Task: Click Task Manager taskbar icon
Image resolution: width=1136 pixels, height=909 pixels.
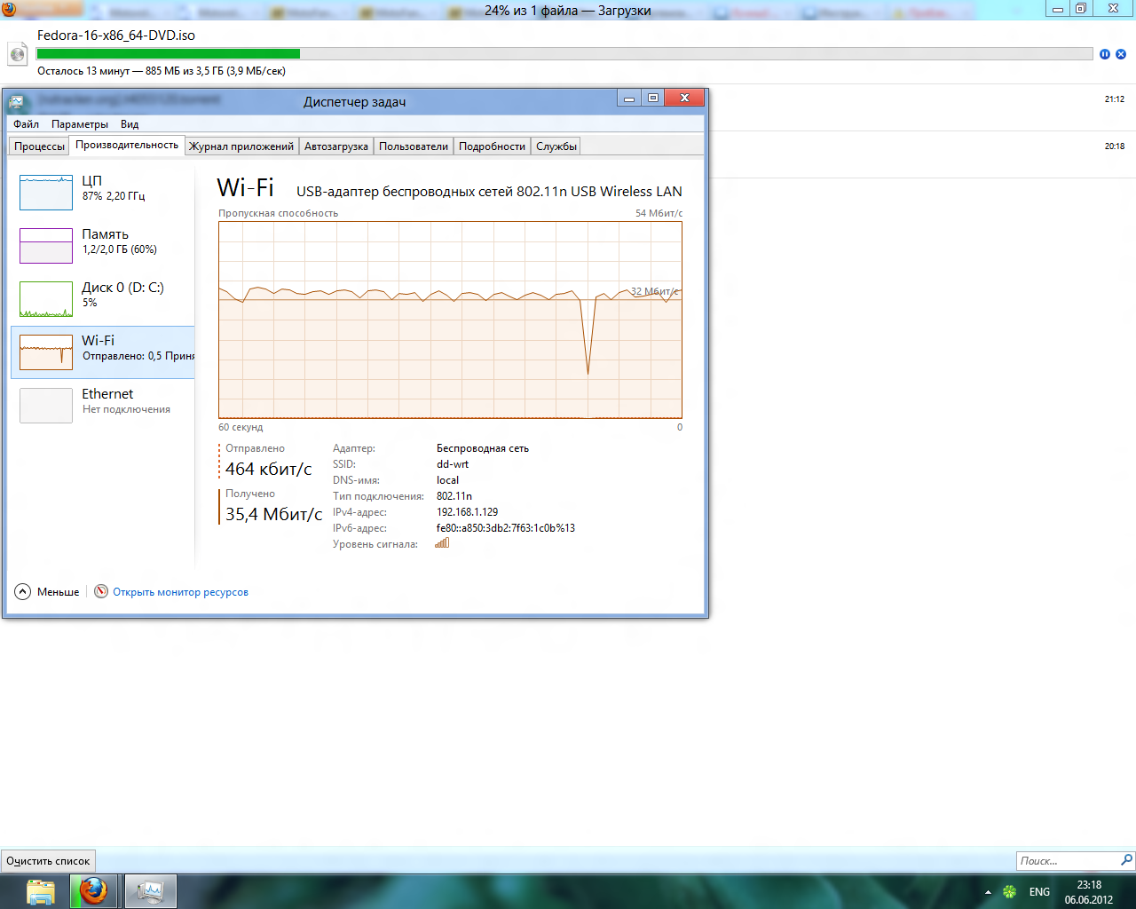Action: (x=150, y=891)
